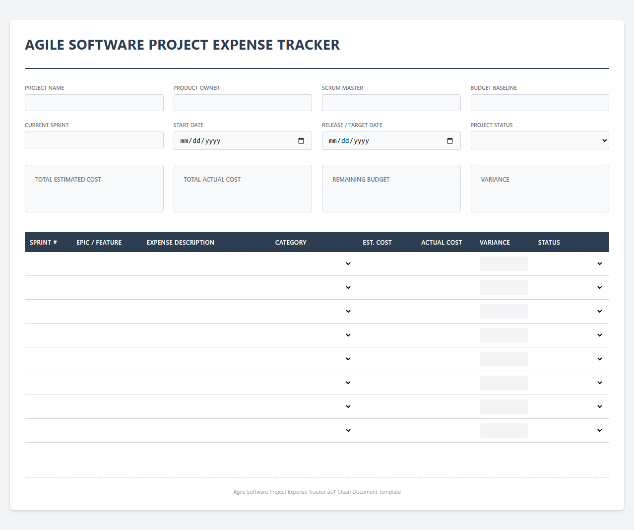The width and height of the screenshot is (634, 530).
Task: Expand the Category dropdown in the third table row
Action: [314, 311]
